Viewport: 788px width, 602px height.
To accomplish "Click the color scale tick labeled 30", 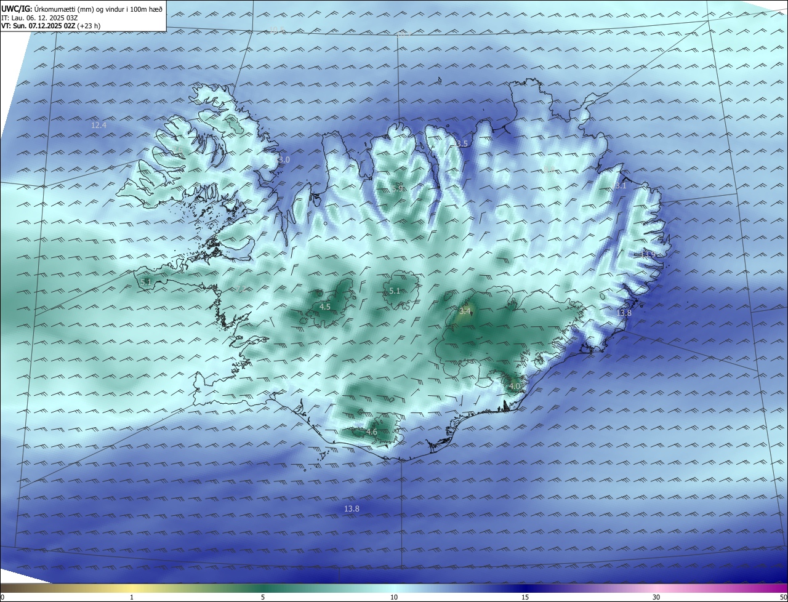I will click(x=656, y=597).
